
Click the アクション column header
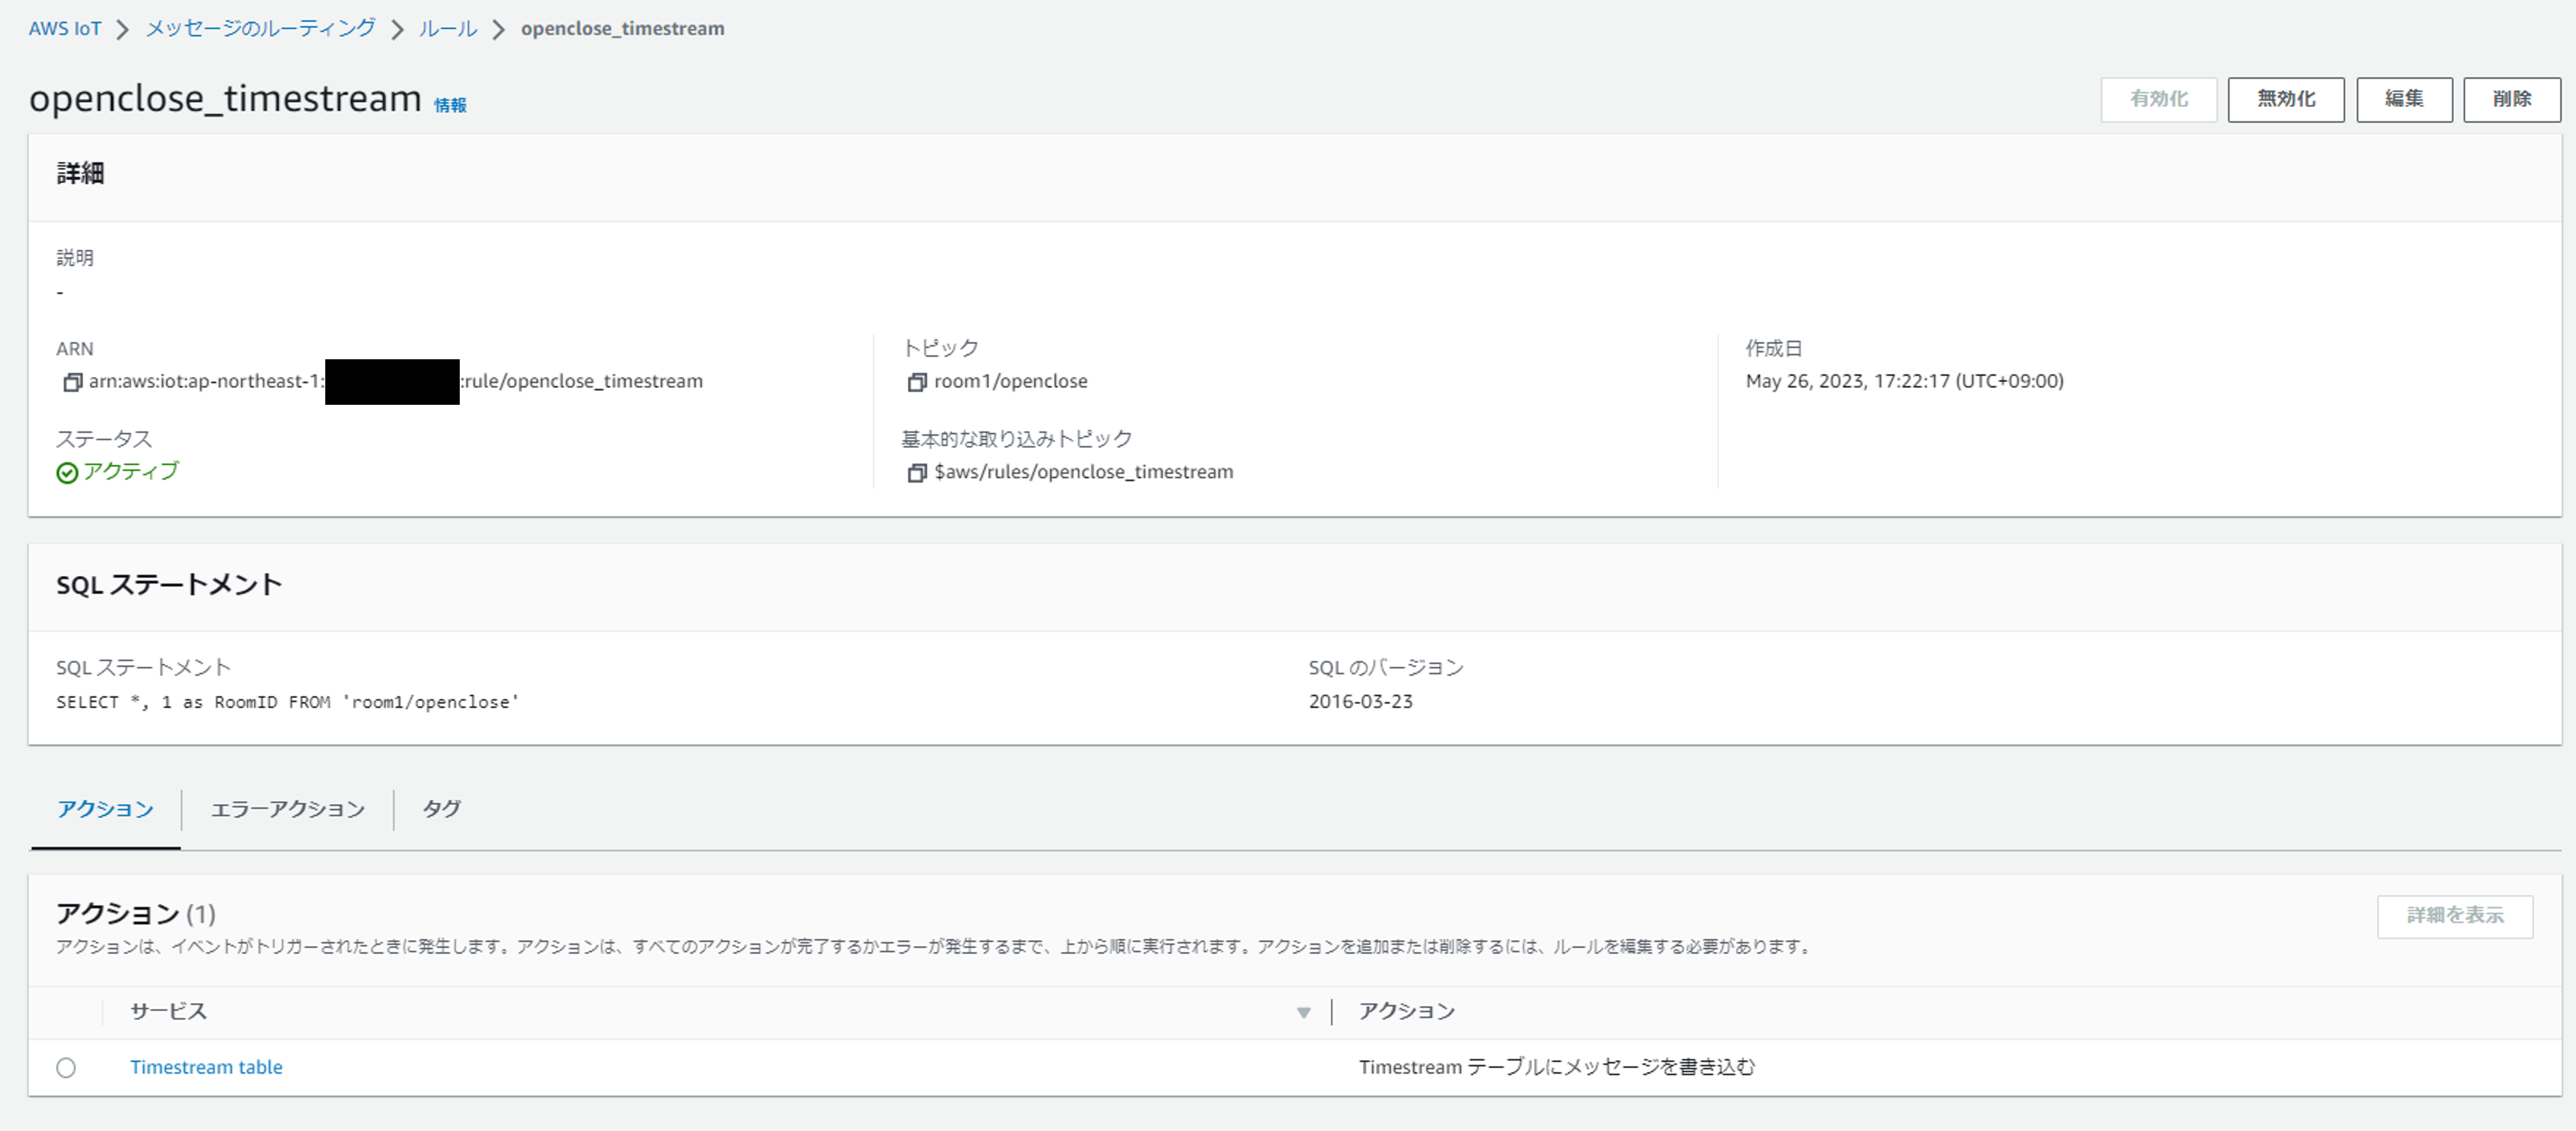1406,1011
